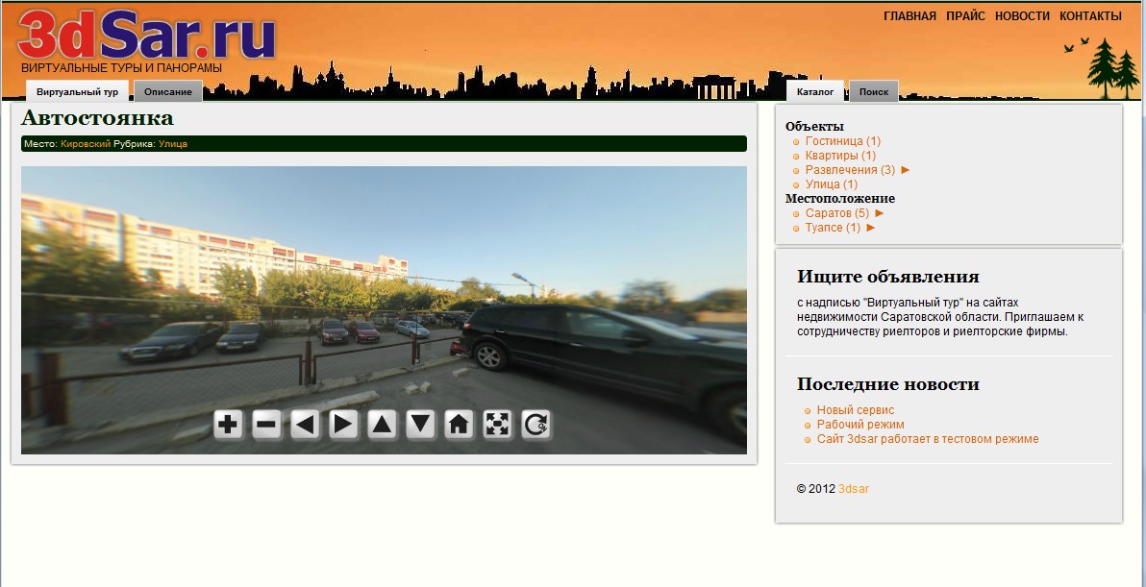Image resolution: width=1146 pixels, height=587 pixels.
Task: Follow the 3dsar copyright link
Action: pyautogui.click(x=854, y=489)
